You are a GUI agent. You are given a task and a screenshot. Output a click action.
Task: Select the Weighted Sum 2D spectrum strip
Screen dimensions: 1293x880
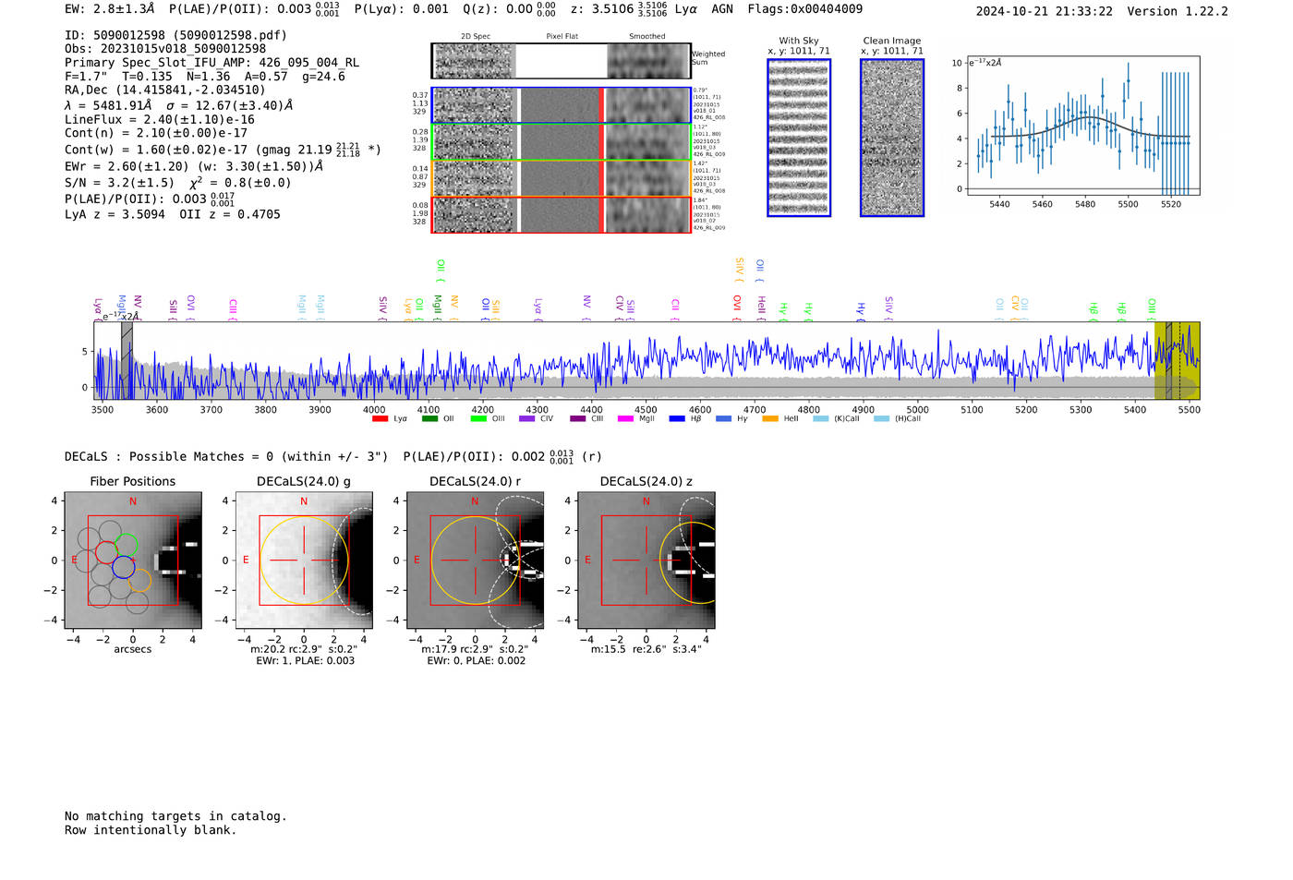(562, 61)
